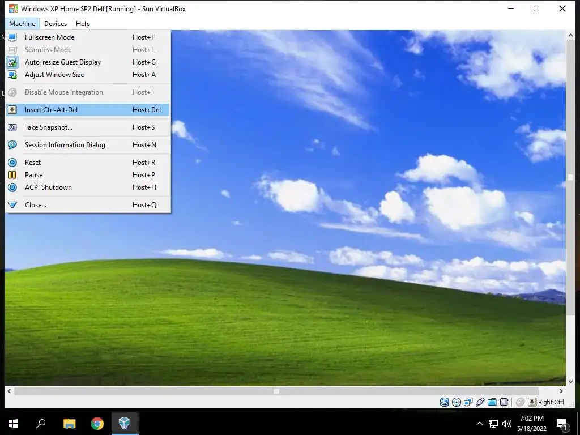The height and width of the screenshot is (435, 580).
Task: Click the VirtualBox window title icon
Action: pyautogui.click(x=14, y=8)
